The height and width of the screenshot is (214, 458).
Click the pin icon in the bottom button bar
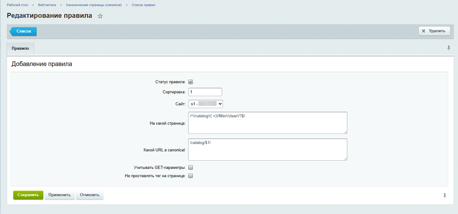[445, 196]
